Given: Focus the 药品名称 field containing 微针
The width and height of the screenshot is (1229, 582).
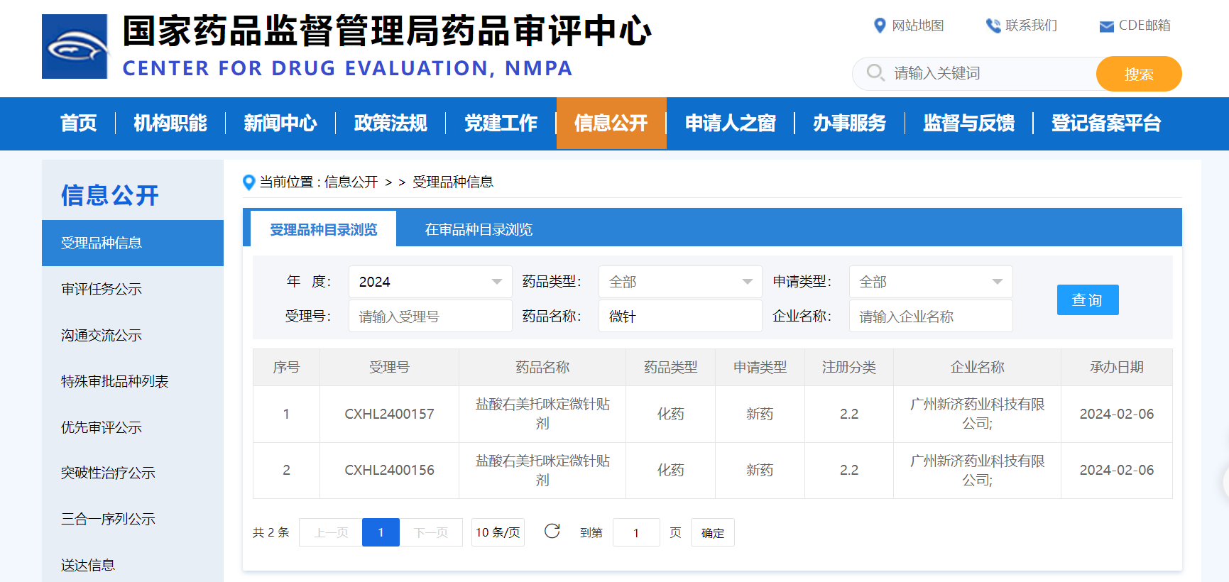Looking at the screenshot, I should click(680, 316).
